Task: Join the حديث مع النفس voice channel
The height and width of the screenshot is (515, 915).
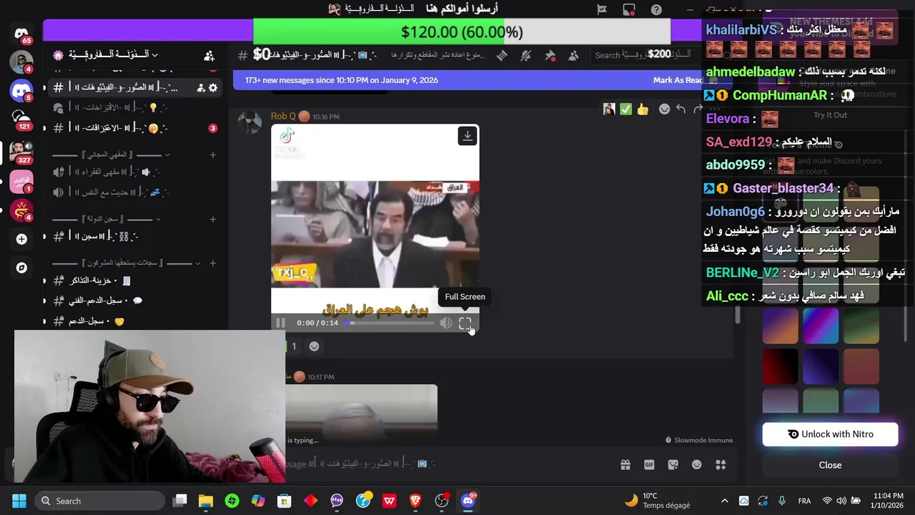Action: pos(134,192)
